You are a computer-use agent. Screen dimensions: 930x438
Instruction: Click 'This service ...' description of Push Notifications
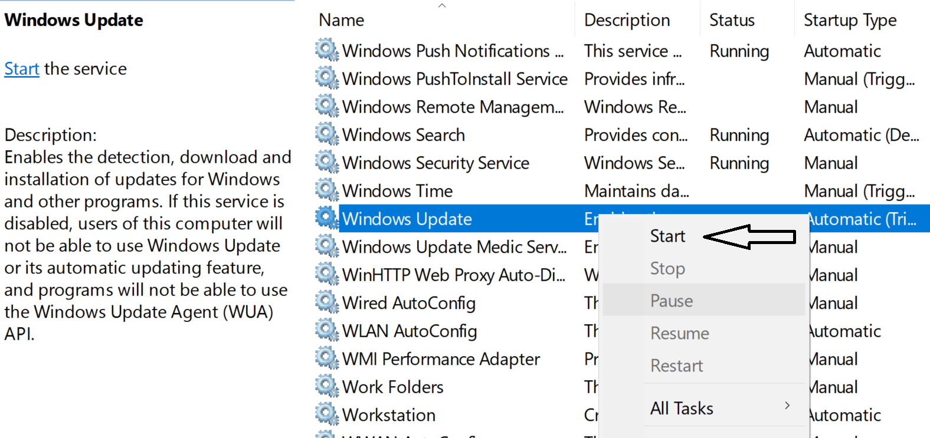(633, 51)
